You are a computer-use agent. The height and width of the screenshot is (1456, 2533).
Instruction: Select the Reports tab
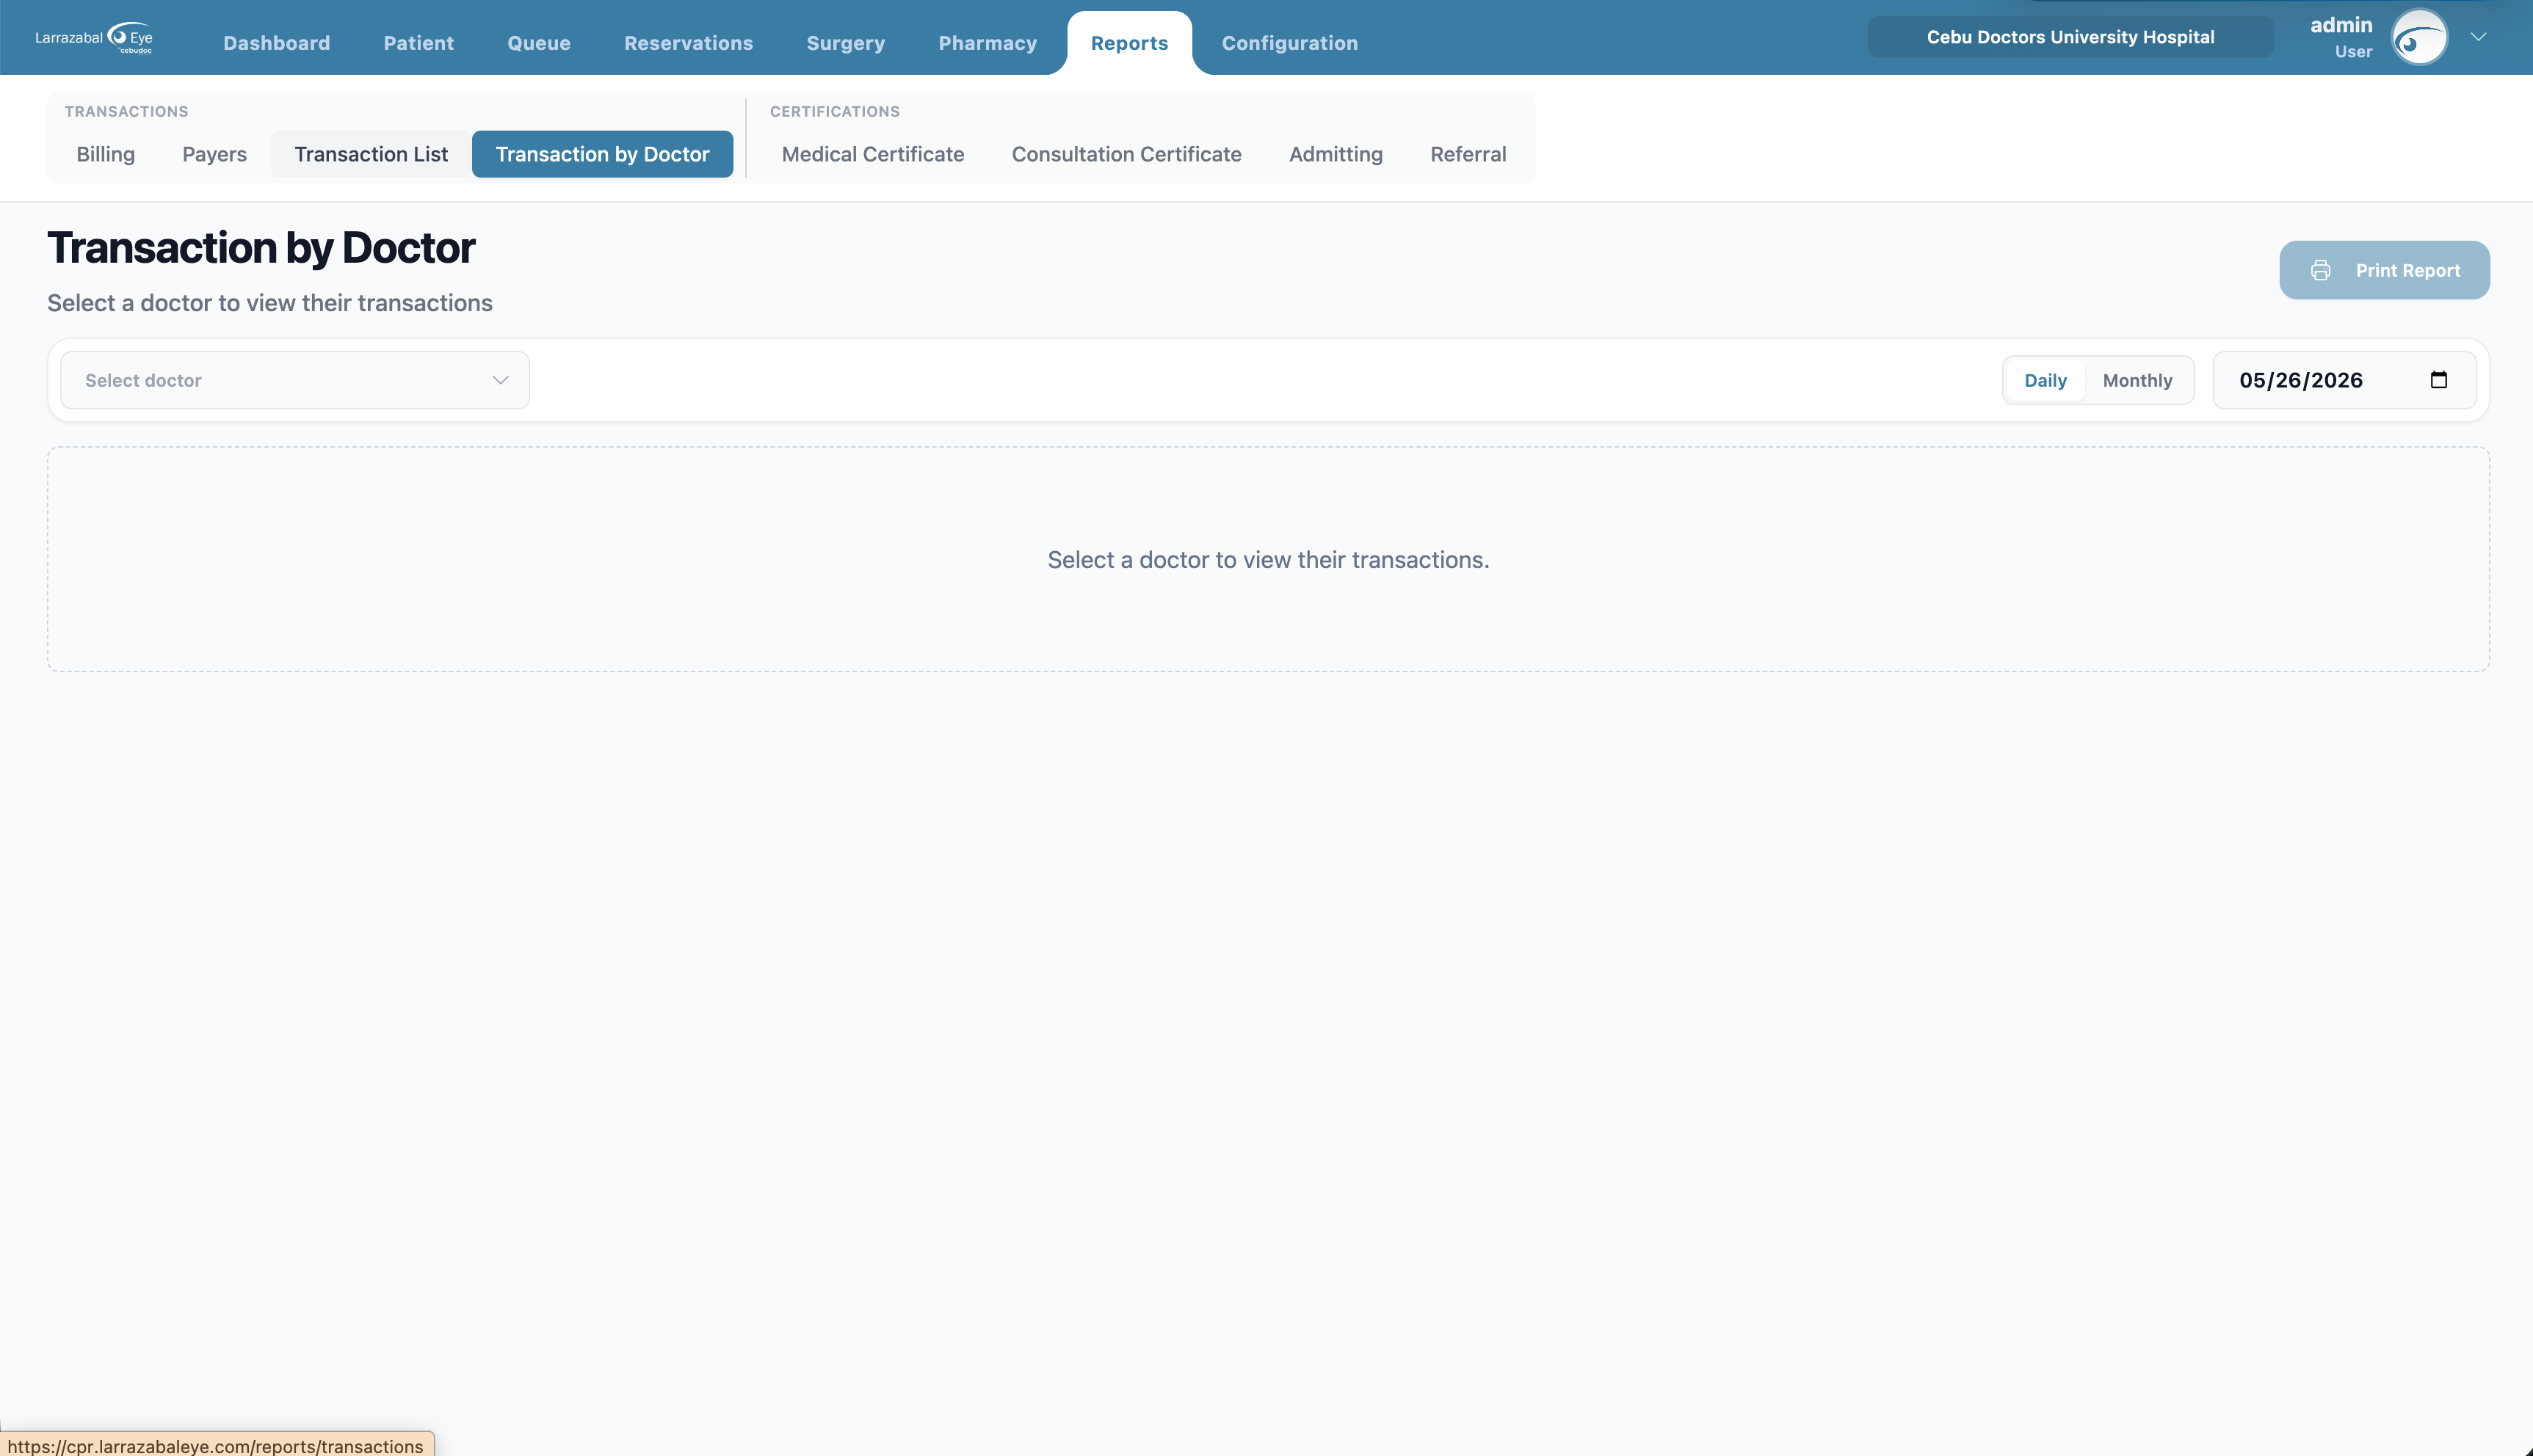1128,43
